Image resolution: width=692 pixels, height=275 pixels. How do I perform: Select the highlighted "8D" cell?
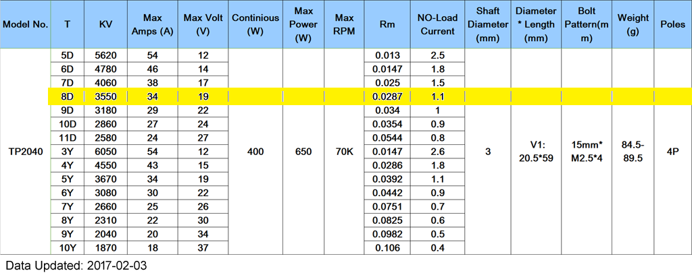click(x=67, y=96)
